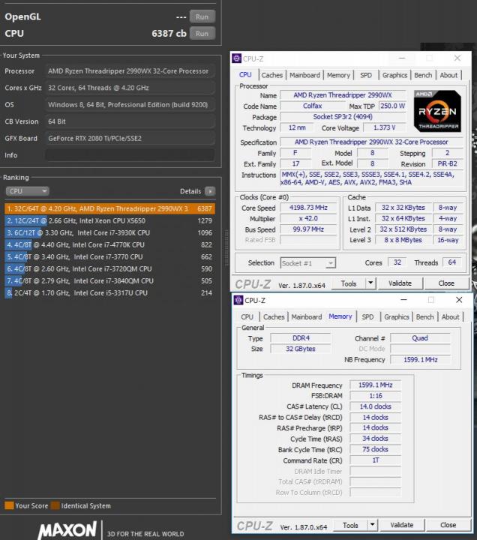477x540 pixels.
Task: Select the Core i7-3770 ranking row
Action: tap(109, 257)
